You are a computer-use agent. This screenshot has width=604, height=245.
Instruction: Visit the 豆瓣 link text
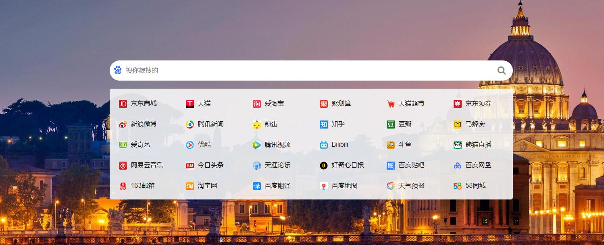405,124
